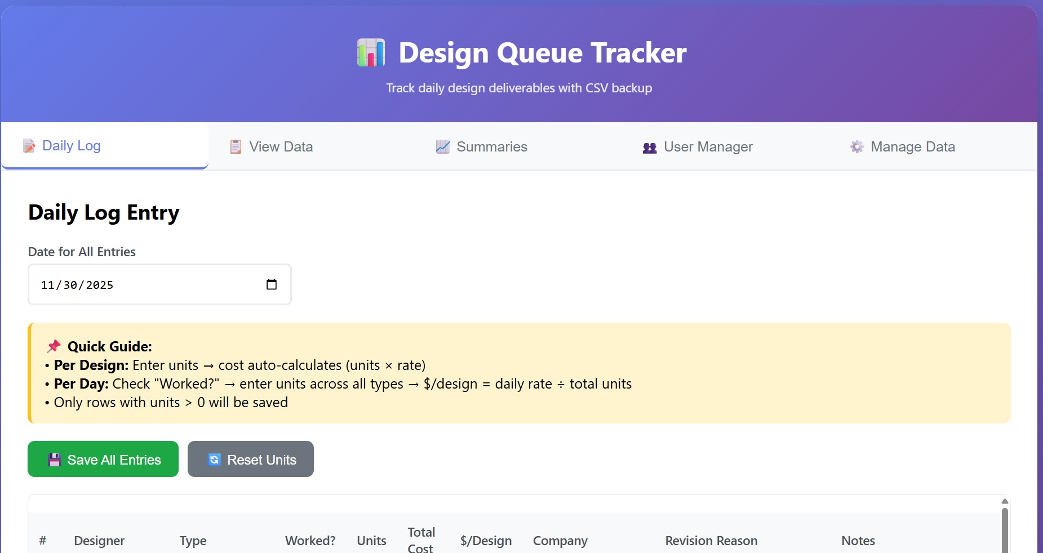
Task: Switch to the View Data tab
Action: [x=281, y=147]
